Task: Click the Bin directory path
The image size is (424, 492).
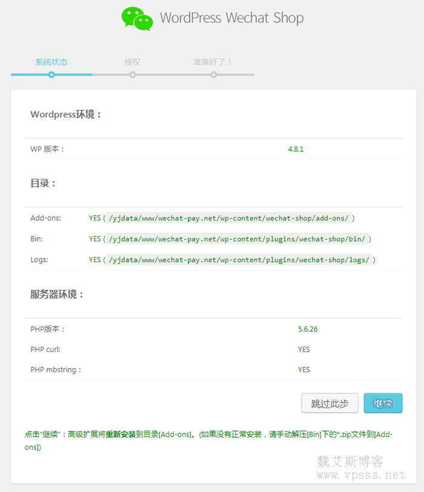Action: [237, 239]
